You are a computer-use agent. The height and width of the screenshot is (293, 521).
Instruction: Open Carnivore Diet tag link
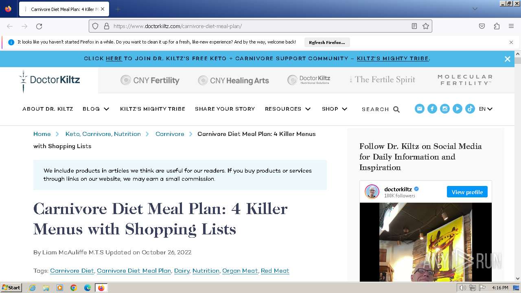click(72, 271)
